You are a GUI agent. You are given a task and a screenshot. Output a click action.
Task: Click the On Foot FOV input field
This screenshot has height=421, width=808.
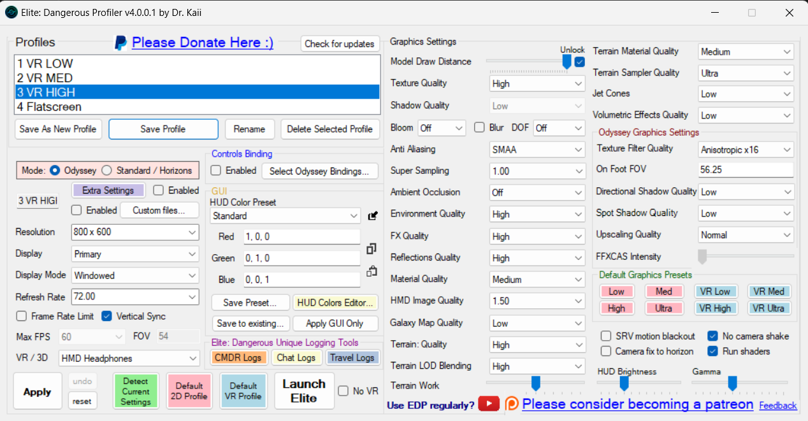746,171
